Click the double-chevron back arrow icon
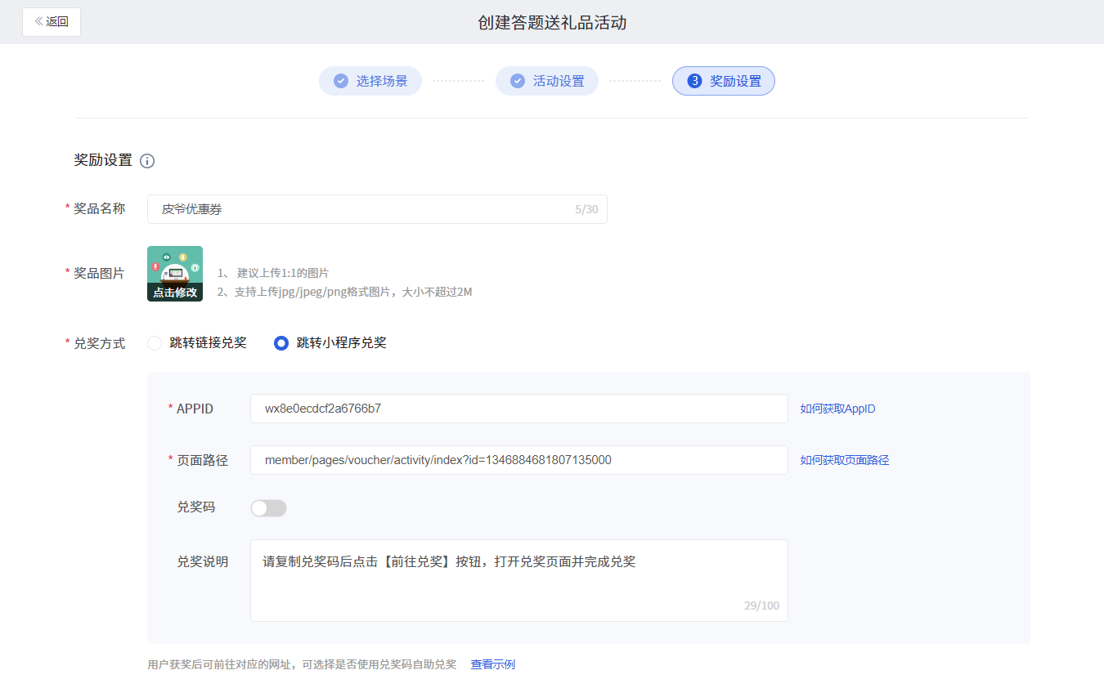1104x697 pixels. tap(38, 22)
